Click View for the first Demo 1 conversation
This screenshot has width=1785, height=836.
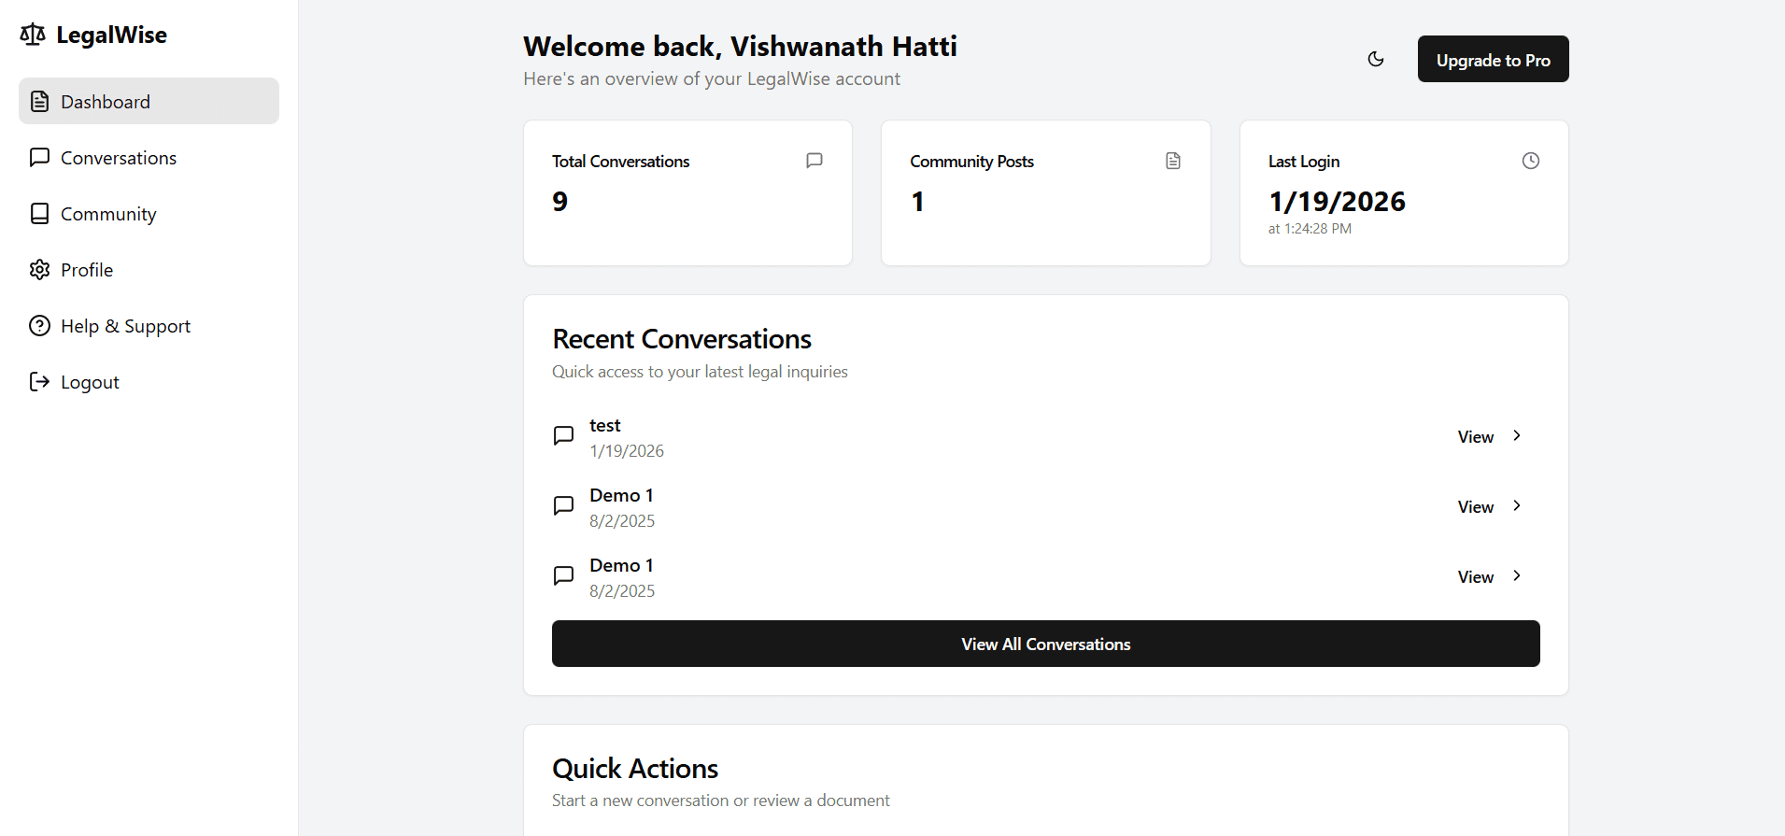pos(1476,507)
